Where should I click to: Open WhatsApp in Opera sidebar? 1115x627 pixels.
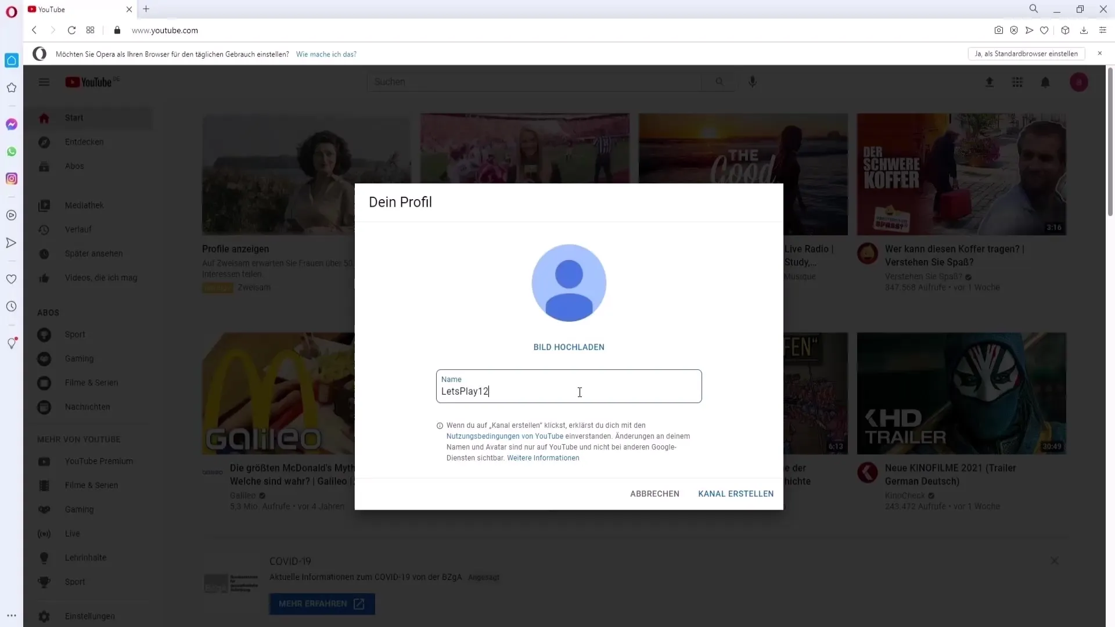12,152
